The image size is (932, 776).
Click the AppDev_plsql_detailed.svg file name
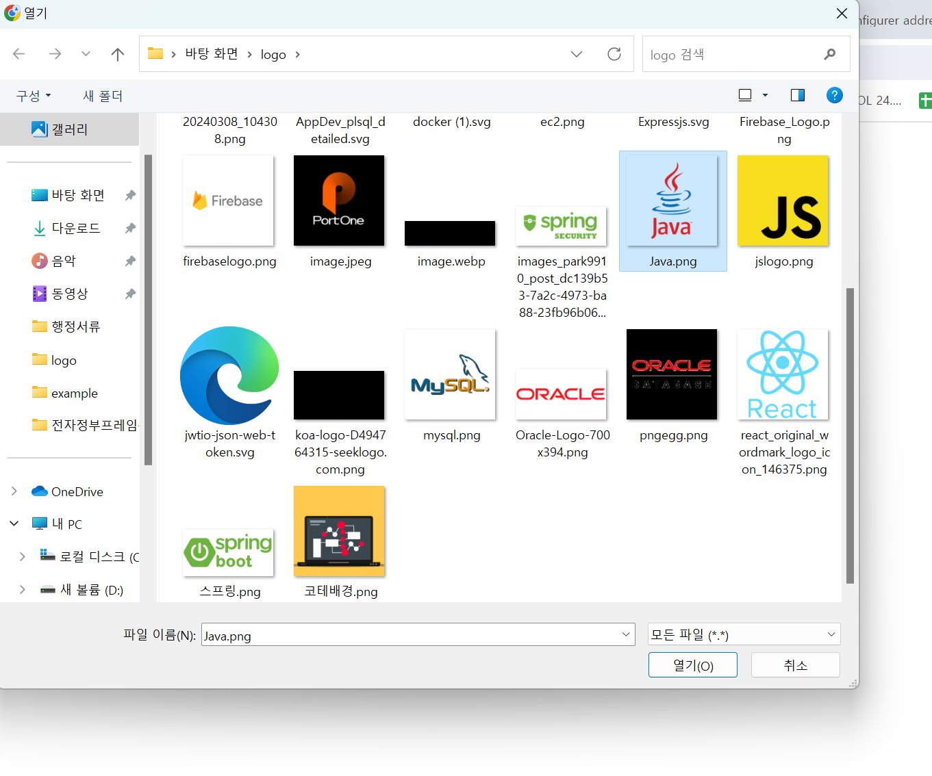point(340,130)
